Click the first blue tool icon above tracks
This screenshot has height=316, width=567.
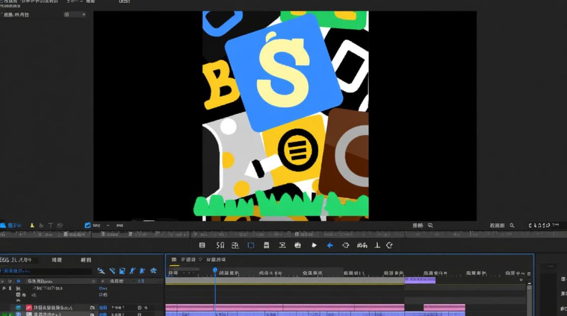(x=101, y=271)
